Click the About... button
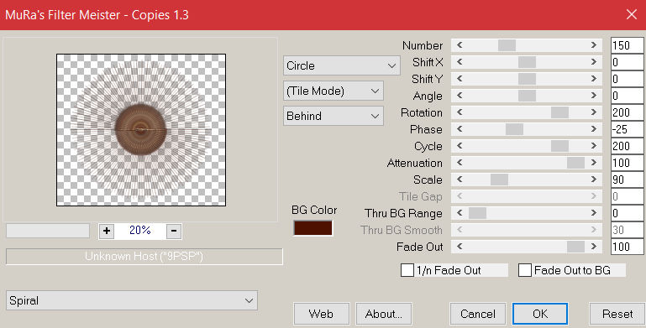The height and width of the screenshot is (328, 646). (384, 314)
